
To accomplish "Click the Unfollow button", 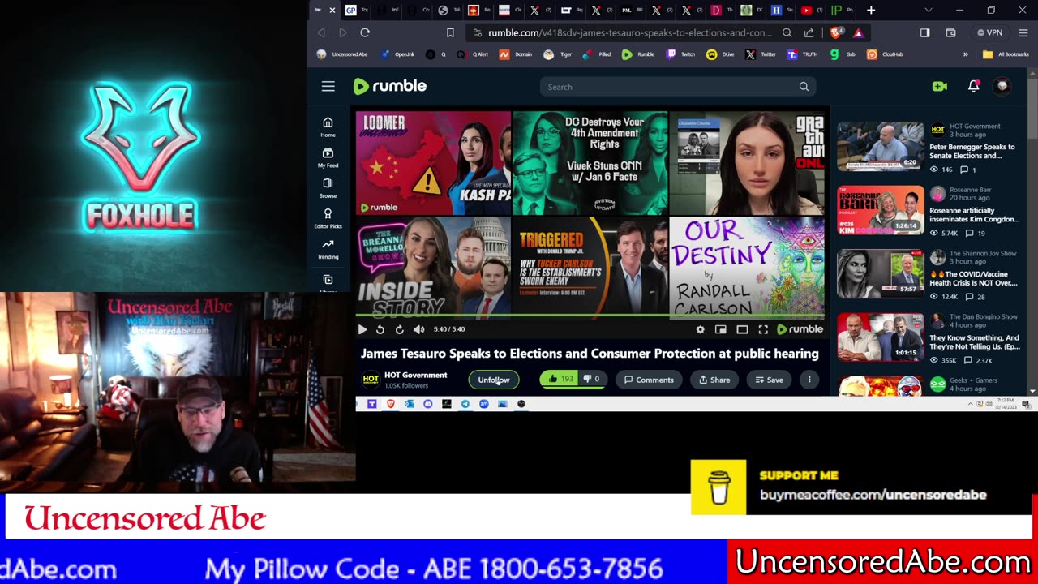I will [x=494, y=380].
